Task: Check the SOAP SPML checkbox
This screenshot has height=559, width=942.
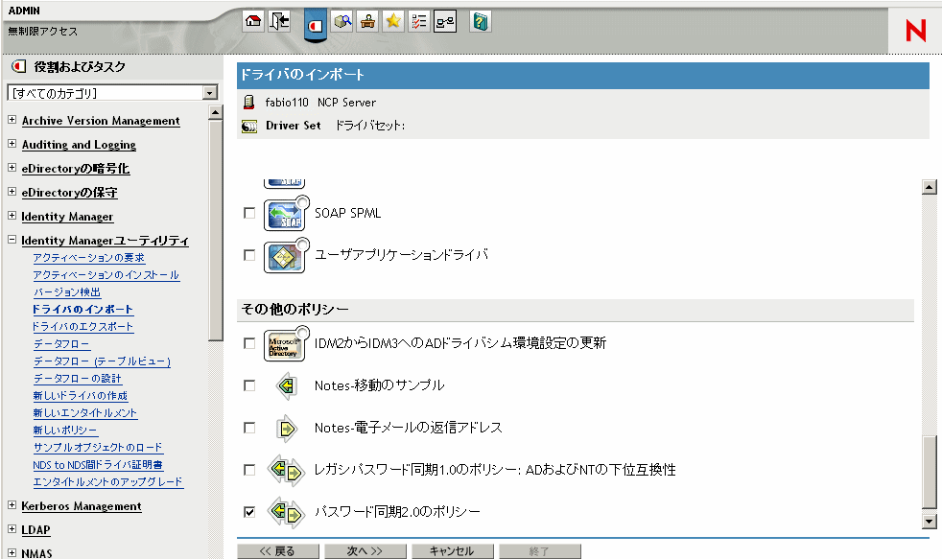Action: [249, 213]
